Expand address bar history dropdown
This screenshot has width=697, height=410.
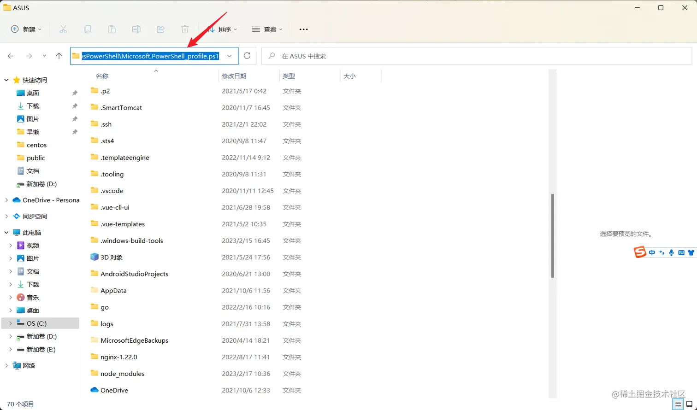pyautogui.click(x=229, y=56)
